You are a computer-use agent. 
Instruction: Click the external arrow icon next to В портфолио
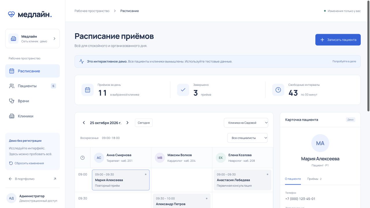pos(55,179)
